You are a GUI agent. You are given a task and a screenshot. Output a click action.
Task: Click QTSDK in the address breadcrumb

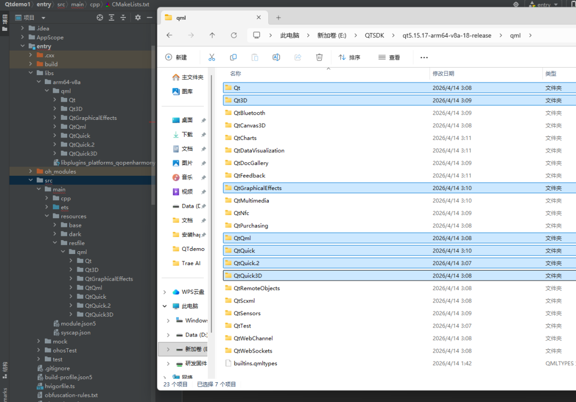[374, 35]
